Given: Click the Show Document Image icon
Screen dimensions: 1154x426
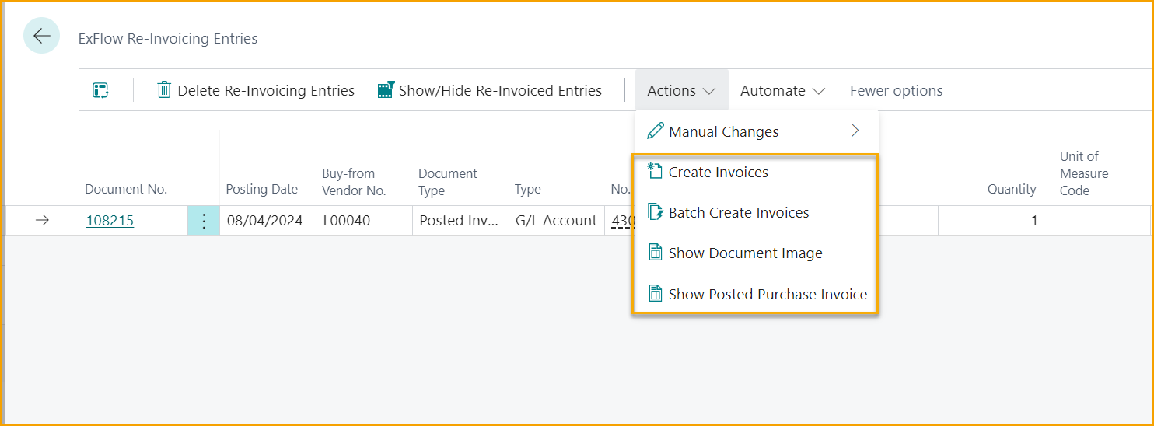Looking at the screenshot, I should 655,253.
